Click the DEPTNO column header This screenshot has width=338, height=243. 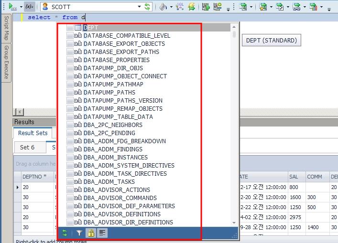coord(34,176)
